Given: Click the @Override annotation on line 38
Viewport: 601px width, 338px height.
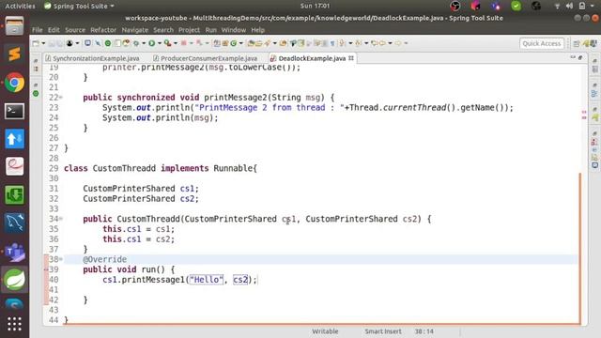Looking at the screenshot, I should coord(104,259).
